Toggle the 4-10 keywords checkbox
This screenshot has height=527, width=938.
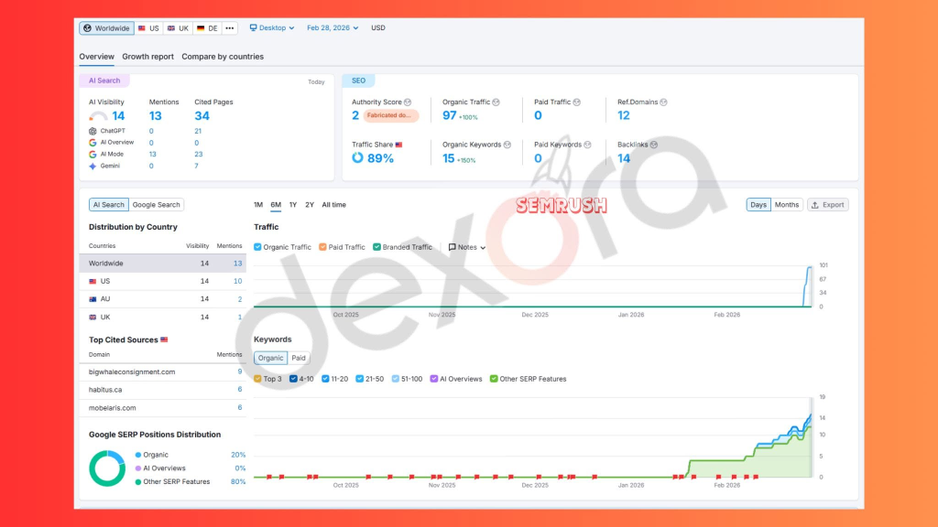293,379
